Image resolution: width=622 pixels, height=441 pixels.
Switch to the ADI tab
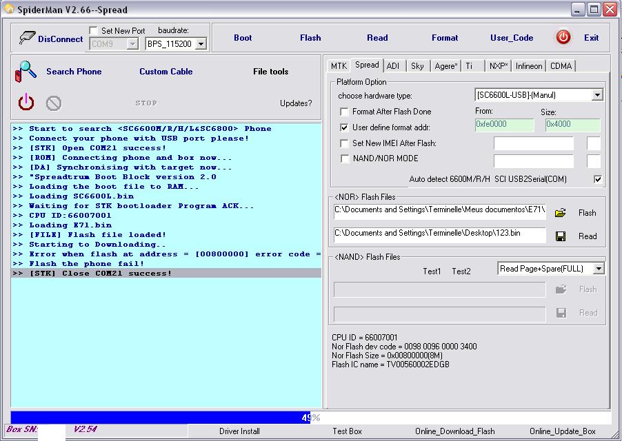click(393, 65)
